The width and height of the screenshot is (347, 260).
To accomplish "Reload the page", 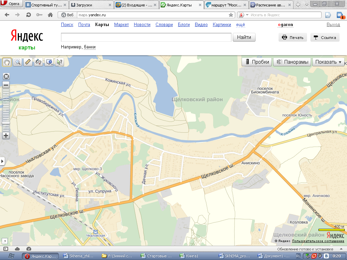I will pyautogui.click(x=28, y=15).
